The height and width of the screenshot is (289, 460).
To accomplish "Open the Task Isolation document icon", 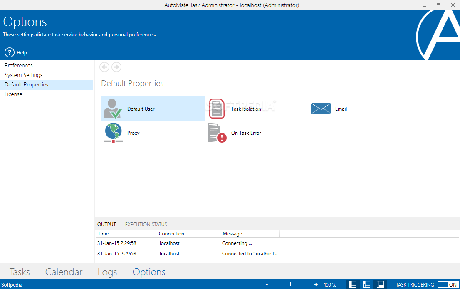I will pyautogui.click(x=217, y=109).
